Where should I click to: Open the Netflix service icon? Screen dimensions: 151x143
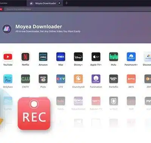click(25, 57)
